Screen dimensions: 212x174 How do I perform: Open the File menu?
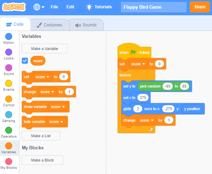(54, 7)
